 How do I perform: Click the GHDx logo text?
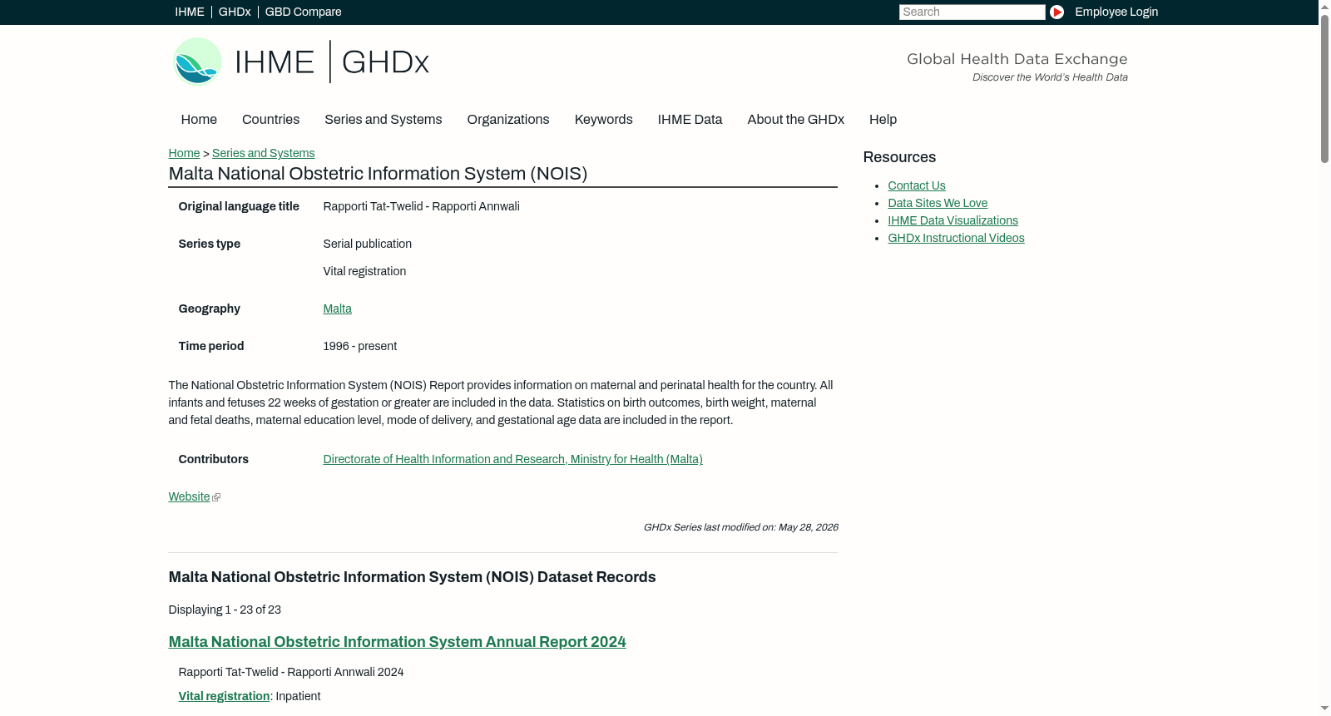385,62
